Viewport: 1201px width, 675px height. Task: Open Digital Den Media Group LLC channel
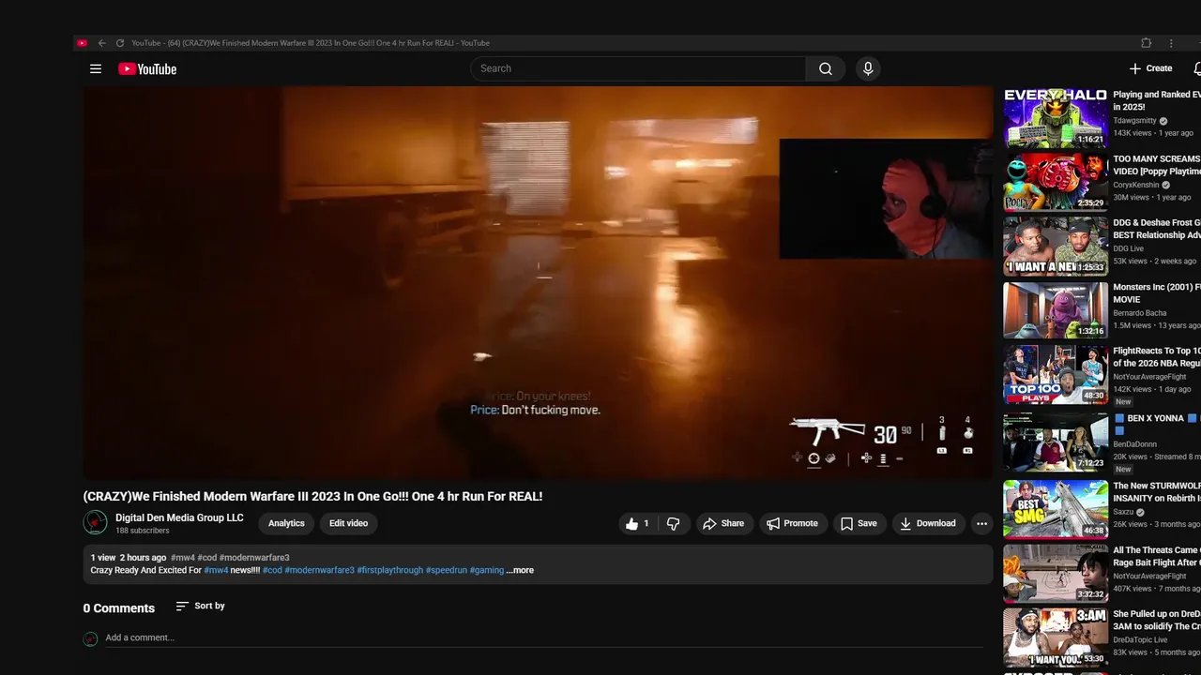[179, 517]
